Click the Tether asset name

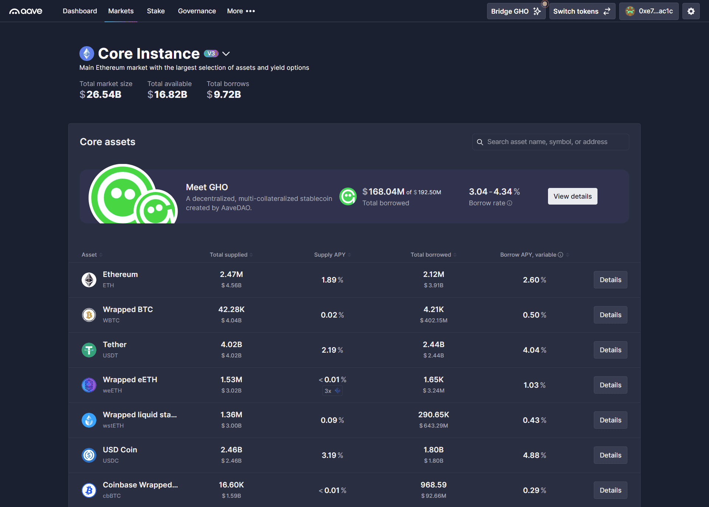tap(114, 345)
